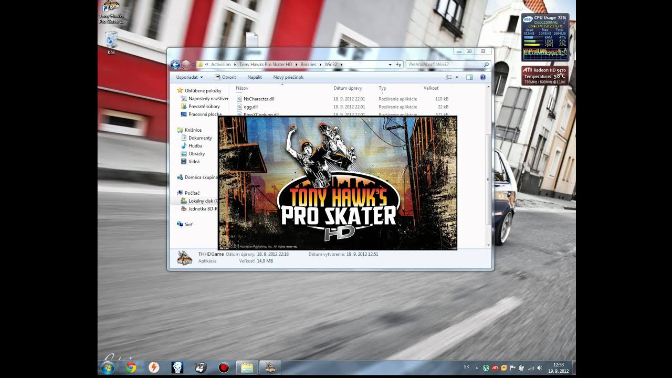Select Binaries in the address breadcrumb

308,65
